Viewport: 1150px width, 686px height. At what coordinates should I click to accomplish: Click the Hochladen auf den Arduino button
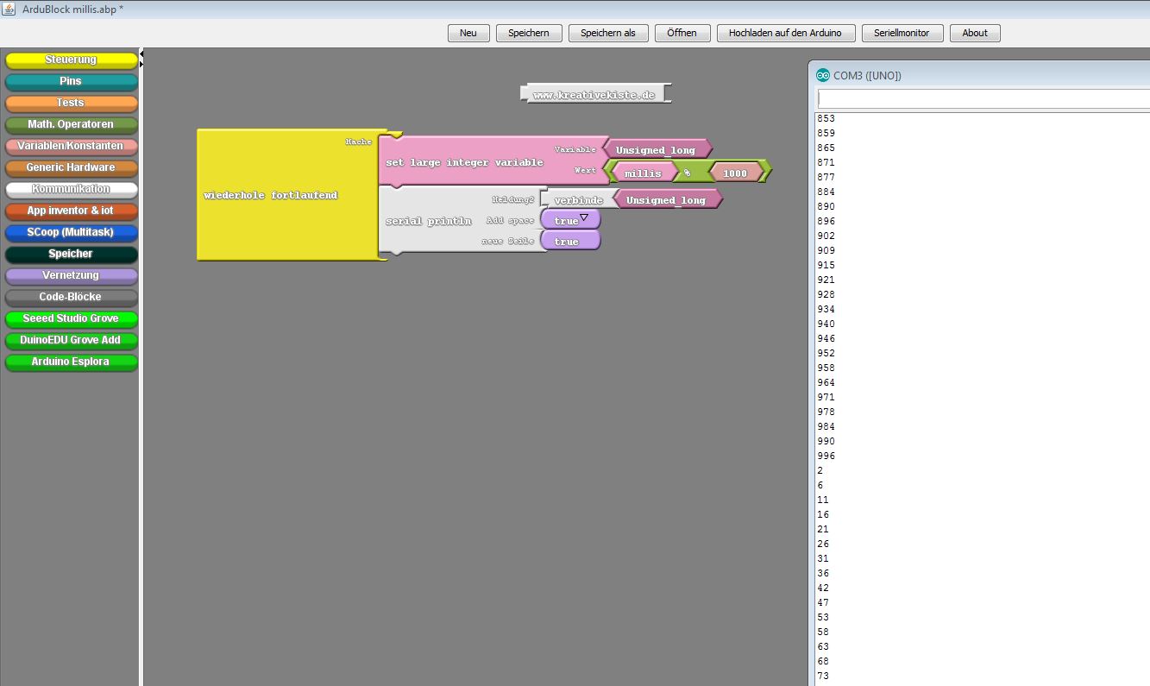tap(785, 33)
